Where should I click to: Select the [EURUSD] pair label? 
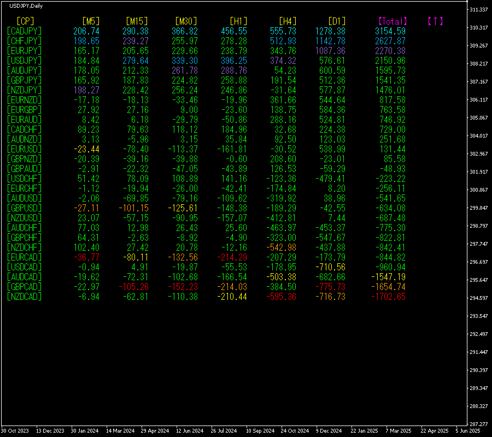tap(24, 149)
